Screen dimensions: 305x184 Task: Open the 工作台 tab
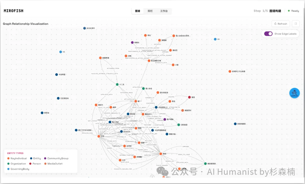point(164,11)
